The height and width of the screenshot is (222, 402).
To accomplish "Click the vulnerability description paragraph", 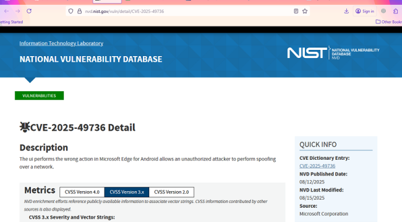I will [x=148, y=163].
